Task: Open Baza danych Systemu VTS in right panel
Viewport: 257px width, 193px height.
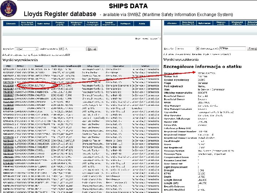Action: pos(188,23)
